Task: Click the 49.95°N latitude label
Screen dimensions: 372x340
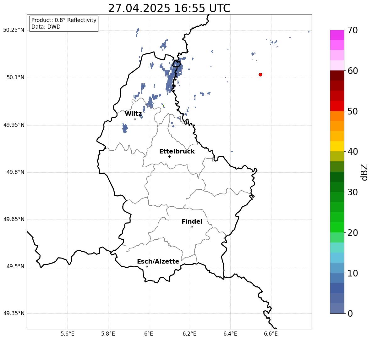Action: point(14,125)
